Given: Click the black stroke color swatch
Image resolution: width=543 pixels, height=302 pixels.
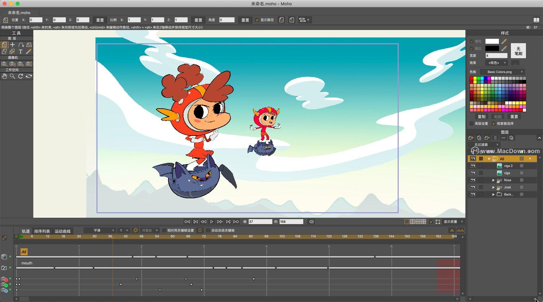Looking at the screenshot, I should (492, 48).
